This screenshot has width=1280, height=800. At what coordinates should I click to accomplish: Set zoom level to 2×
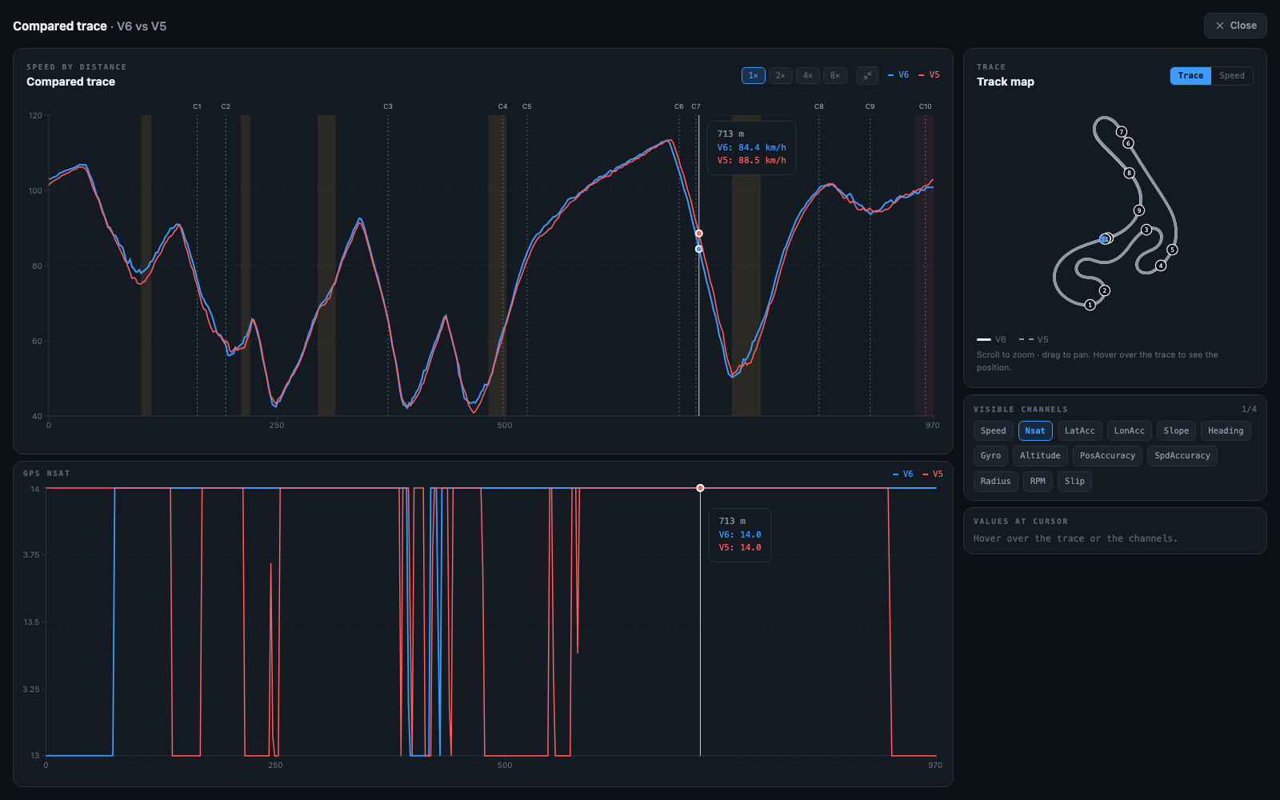[x=781, y=75]
